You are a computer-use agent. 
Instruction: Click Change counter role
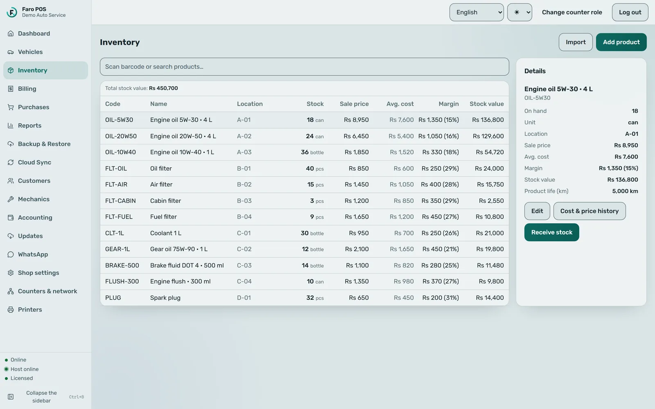572,12
